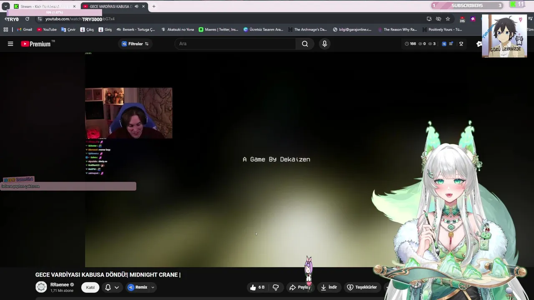
Task: Open Berserk - Tortuga bookmark
Action: pyautogui.click(x=136, y=30)
